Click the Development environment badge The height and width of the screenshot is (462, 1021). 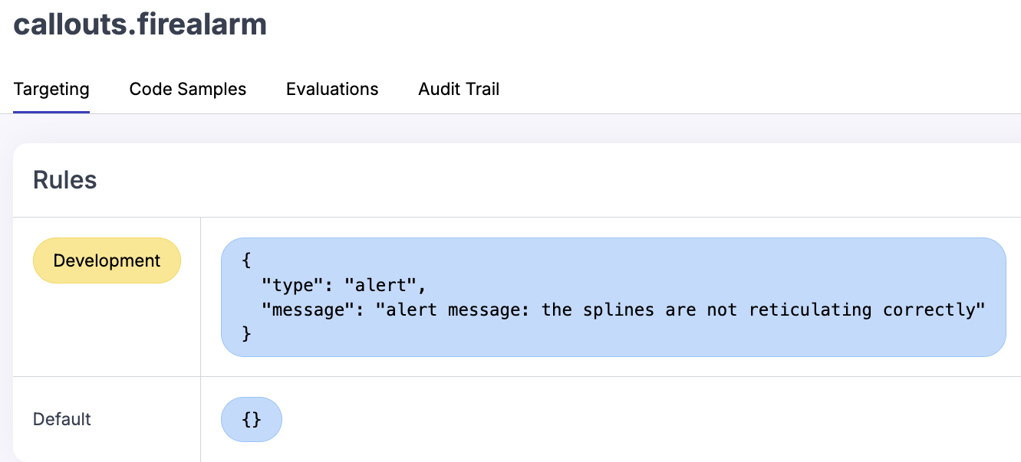coord(107,260)
